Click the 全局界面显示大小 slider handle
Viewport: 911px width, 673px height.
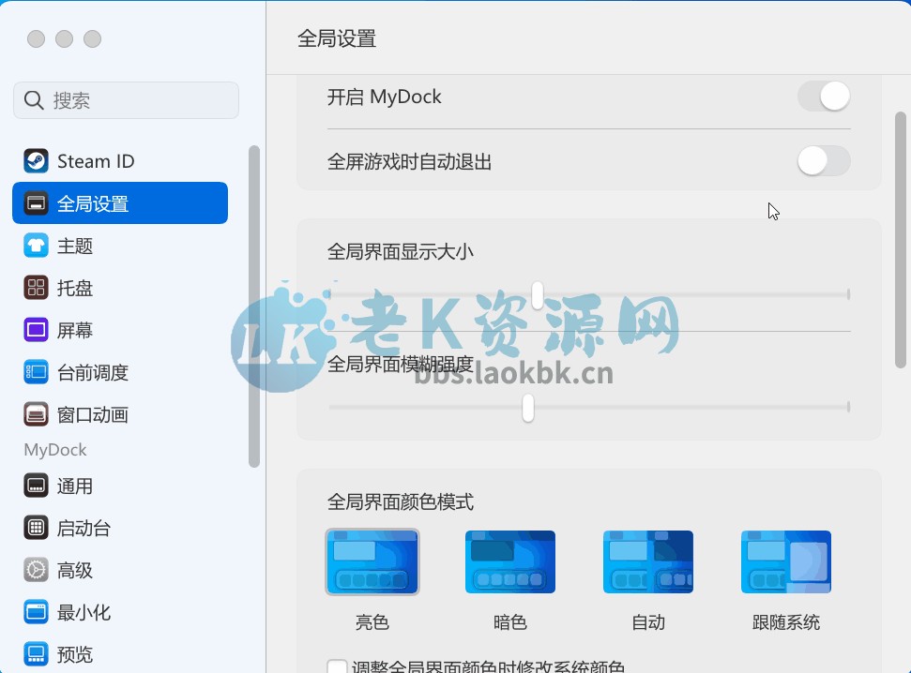pos(538,295)
